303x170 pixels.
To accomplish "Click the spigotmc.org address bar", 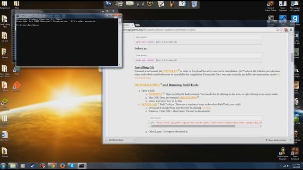I will coord(198,30).
